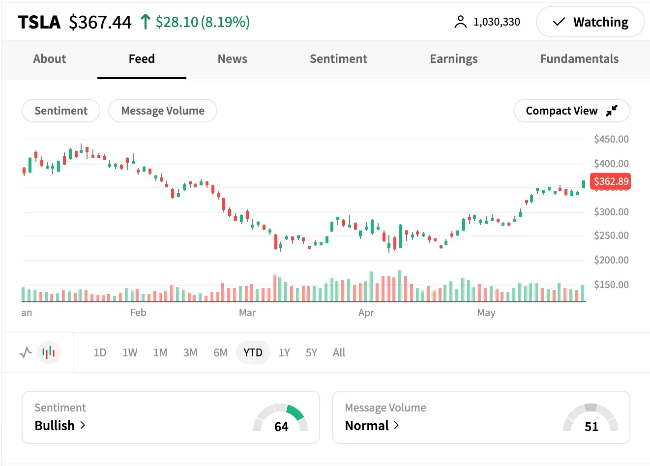Select candlestick chart view icon
Viewport: 650px width, 466px height.
[49, 352]
